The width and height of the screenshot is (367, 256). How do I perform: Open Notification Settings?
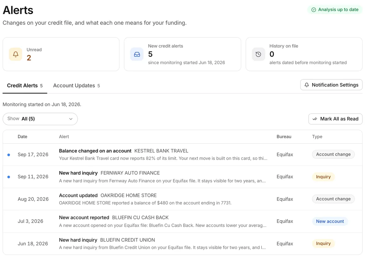click(x=331, y=85)
